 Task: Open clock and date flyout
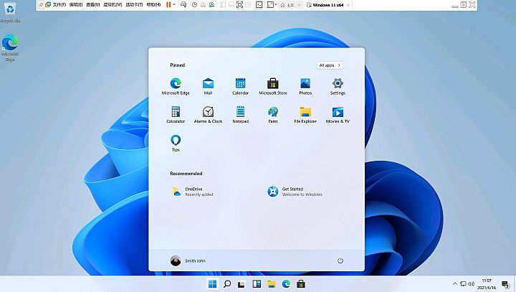(x=487, y=284)
